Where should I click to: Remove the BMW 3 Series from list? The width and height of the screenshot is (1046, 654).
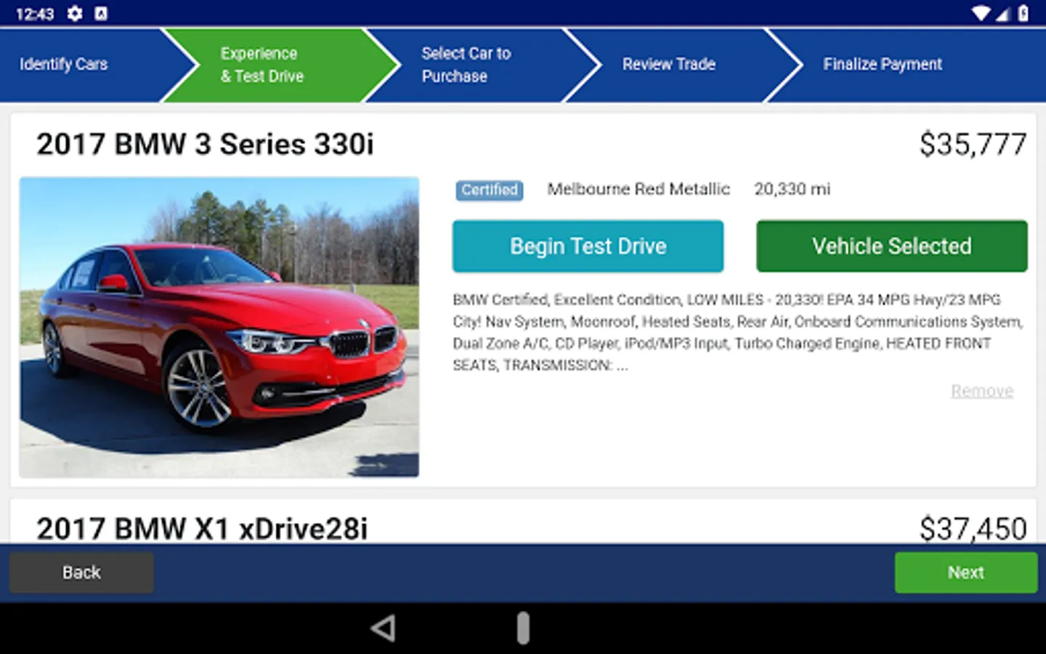tap(982, 391)
